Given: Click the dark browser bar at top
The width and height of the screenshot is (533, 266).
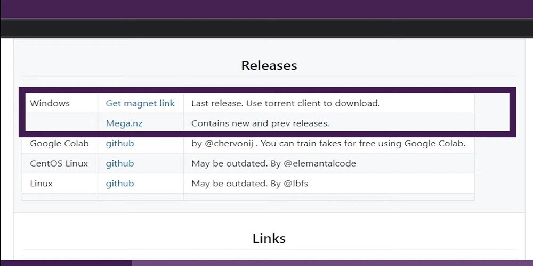Looking at the screenshot, I should coord(266,28).
